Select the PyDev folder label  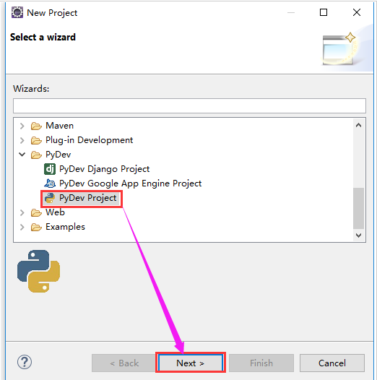click(x=58, y=155)
